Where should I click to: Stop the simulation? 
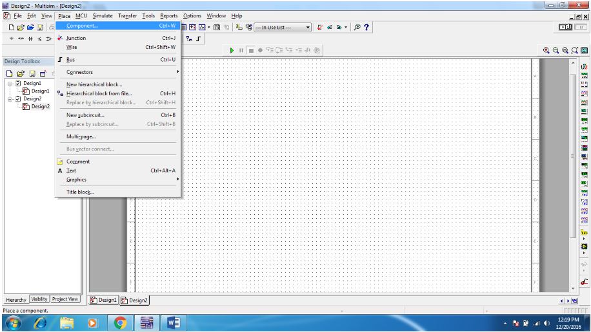[251, 50]
